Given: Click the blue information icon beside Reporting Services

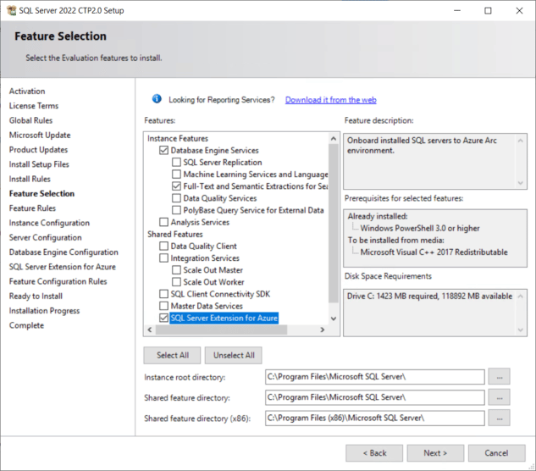Looking at the screenshot, I should tap(157, 99).
